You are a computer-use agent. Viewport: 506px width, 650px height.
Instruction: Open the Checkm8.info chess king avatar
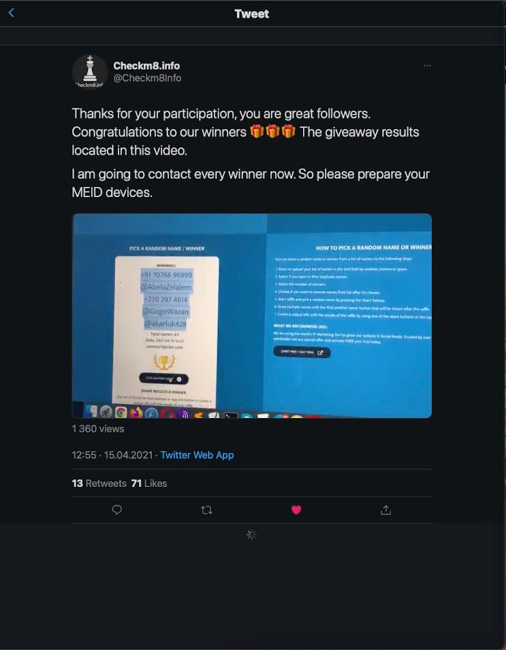(90, 72)
